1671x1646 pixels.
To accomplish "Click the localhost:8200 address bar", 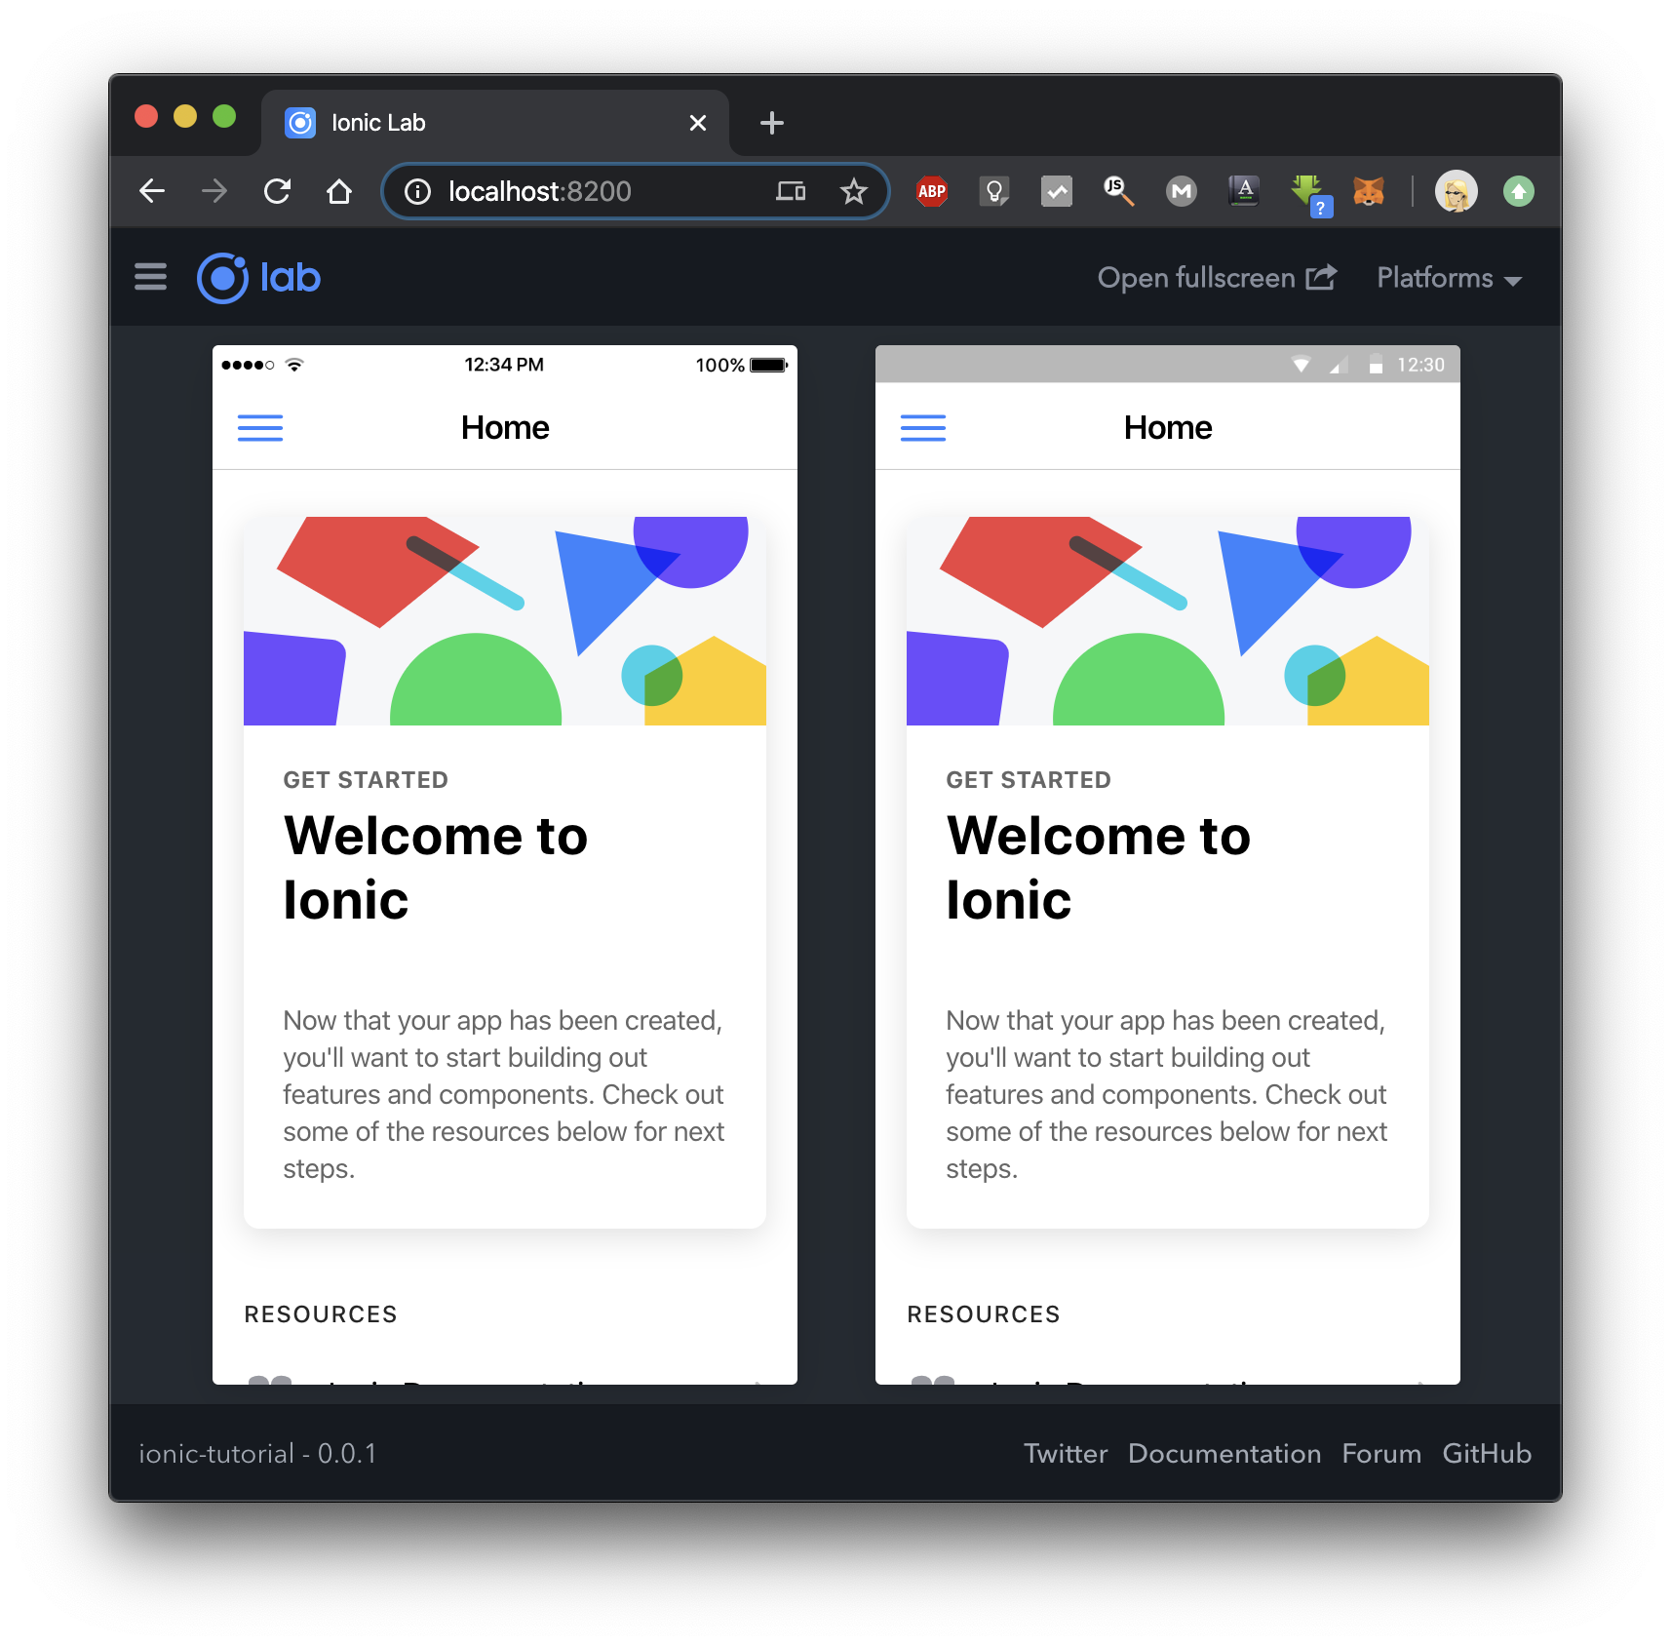I will point(635,191).
